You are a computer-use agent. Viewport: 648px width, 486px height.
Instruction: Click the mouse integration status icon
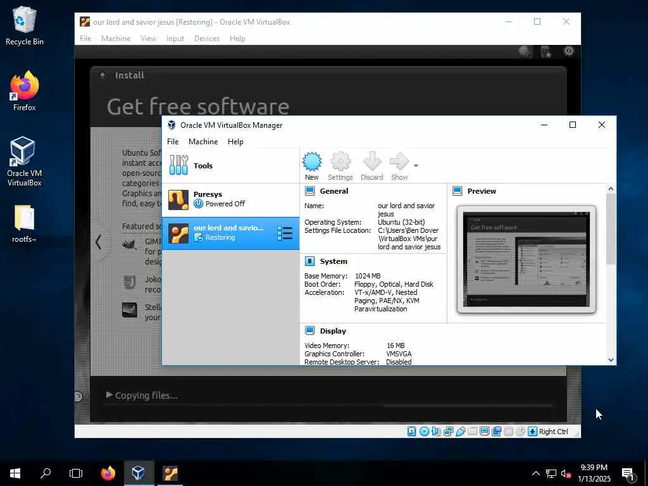pos(521,432)
